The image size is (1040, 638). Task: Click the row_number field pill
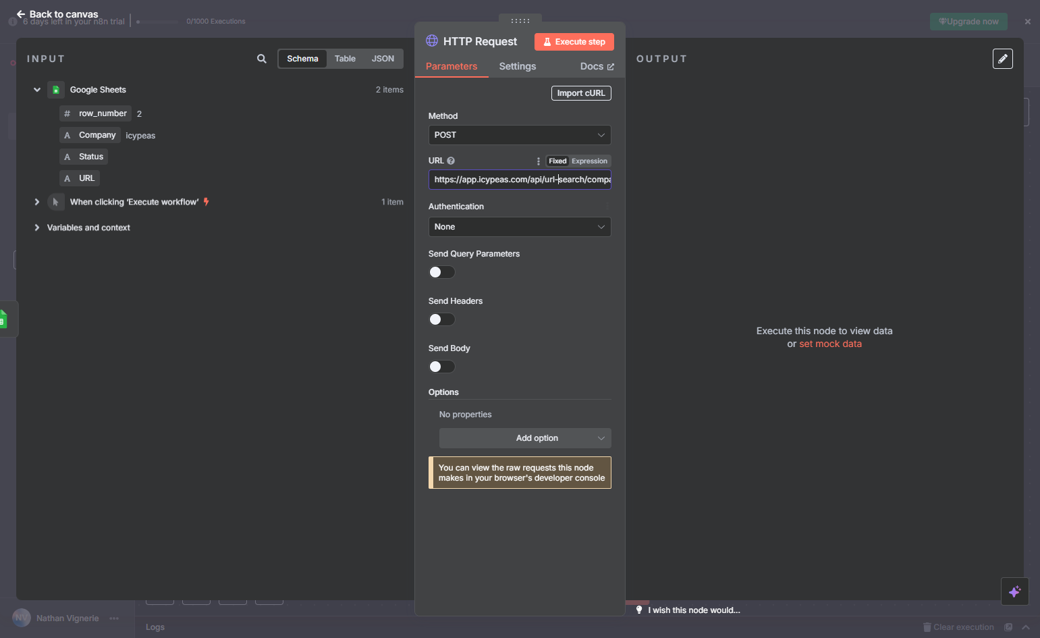(x=96, y=113)
